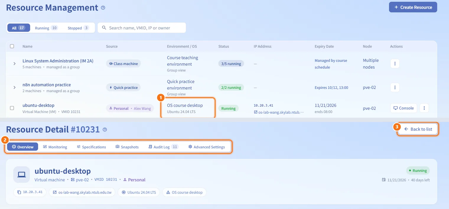Show All 17 resources filter
Viewport: 449px width, 209px height.
coord(19,28)
